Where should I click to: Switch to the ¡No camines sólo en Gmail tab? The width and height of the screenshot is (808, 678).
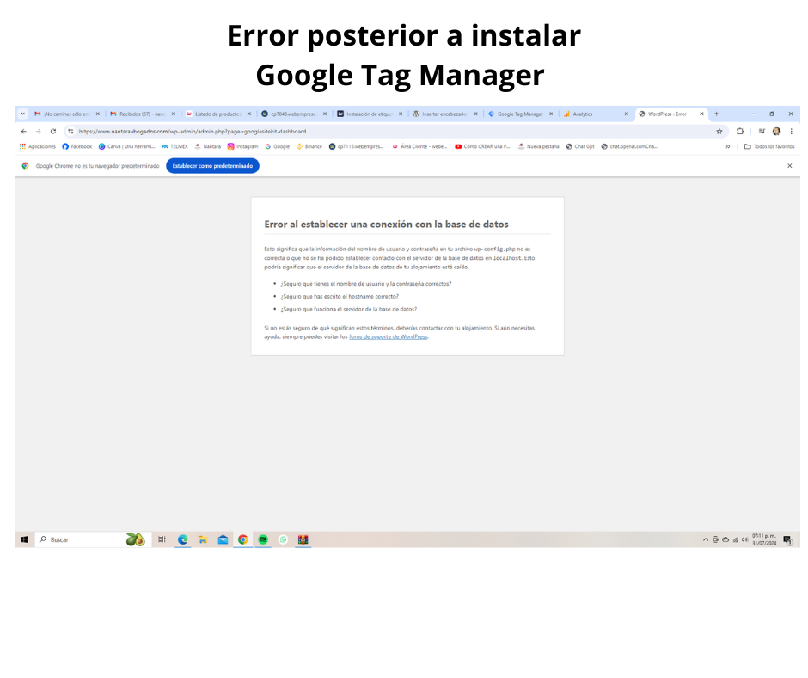[x=67, y=114]
